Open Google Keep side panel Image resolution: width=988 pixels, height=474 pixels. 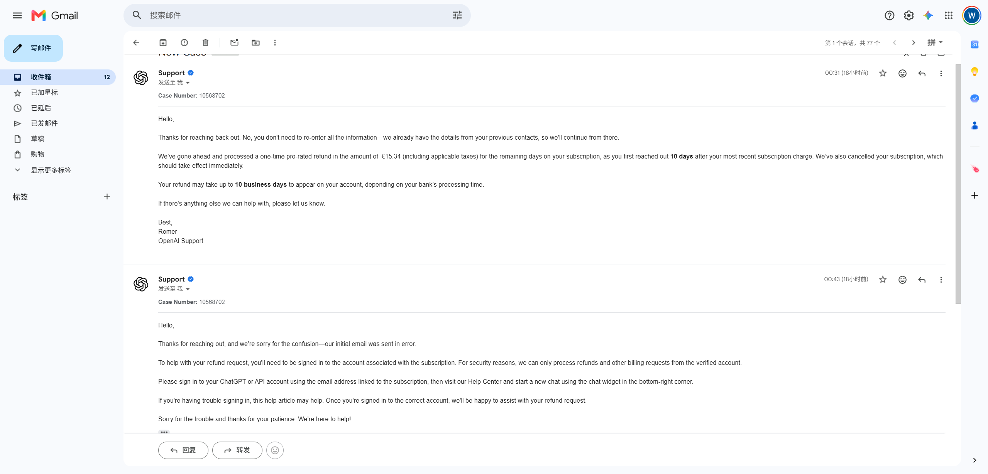click(974, 71)
